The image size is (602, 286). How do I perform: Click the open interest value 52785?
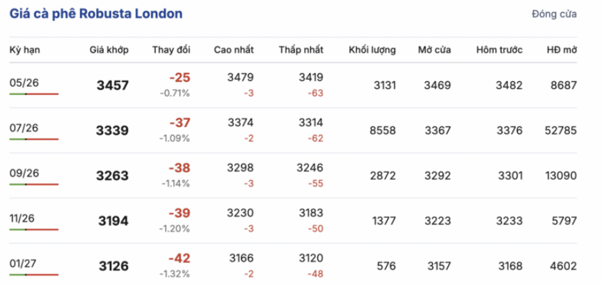point(560,131)
